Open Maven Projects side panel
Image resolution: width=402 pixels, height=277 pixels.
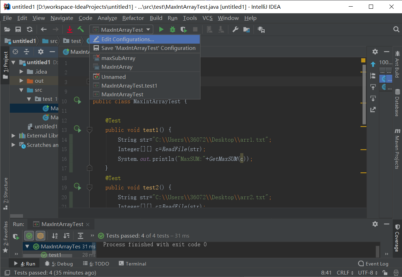(x=397, y=149)
